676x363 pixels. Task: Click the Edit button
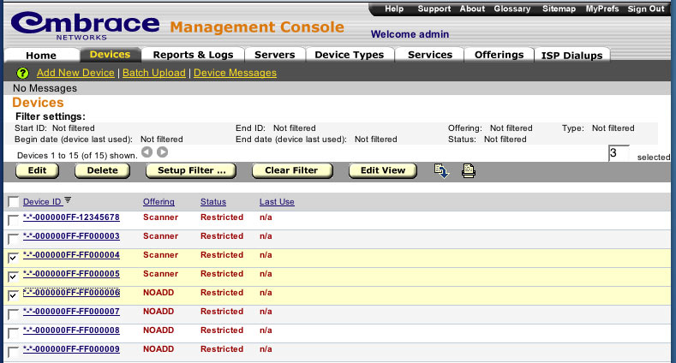[37, 170]
